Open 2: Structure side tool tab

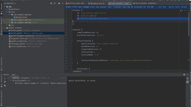point(1,64)
